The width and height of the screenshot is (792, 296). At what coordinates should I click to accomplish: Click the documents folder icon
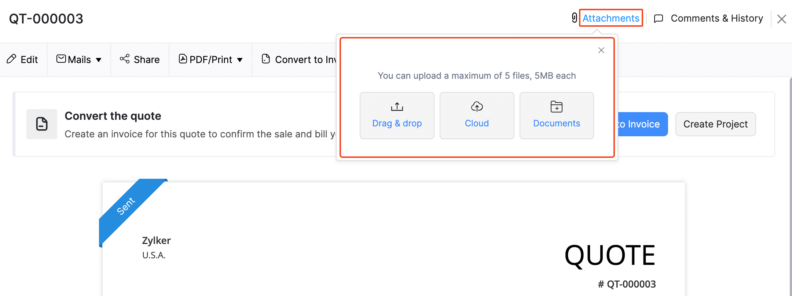pyautogui.click(x=556, y=107)
